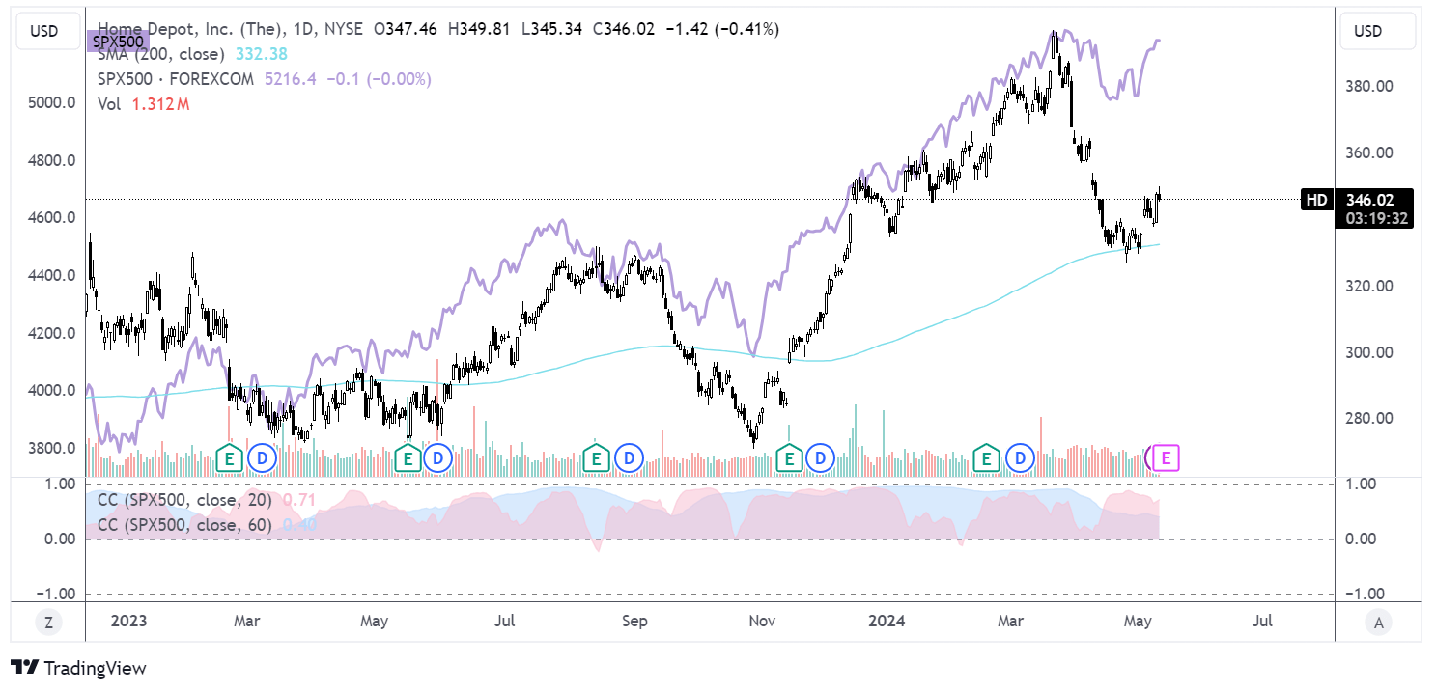Click the Z timezone button

pyautogui.click(x=47, y=623)
